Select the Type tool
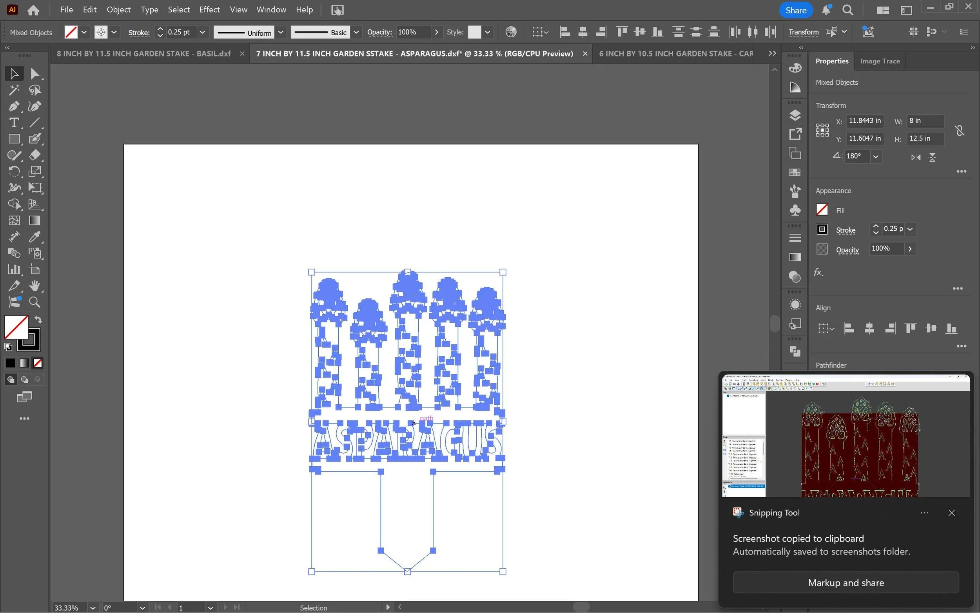Viewport: 980px width, 613px height. pyautogui.click(x=13, y=122)
